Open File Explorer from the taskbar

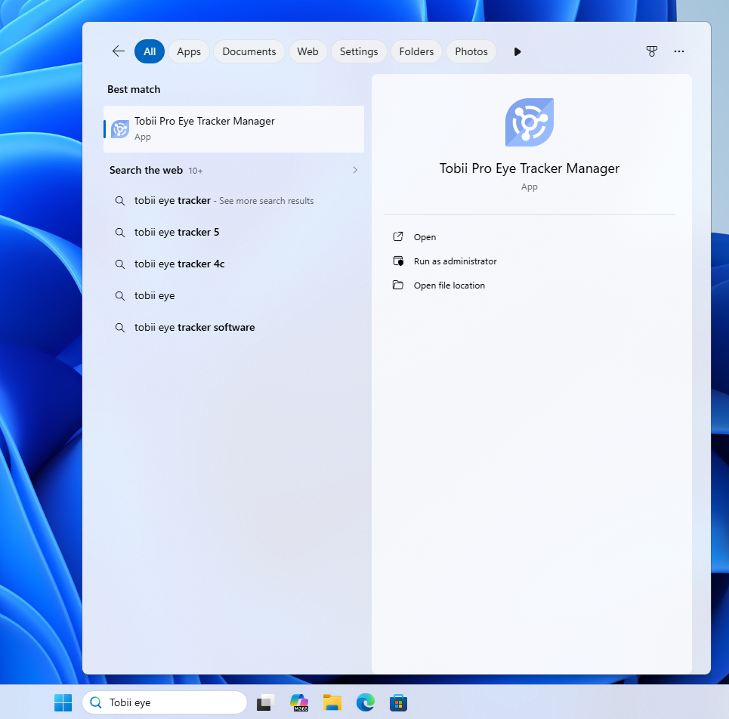332,702
